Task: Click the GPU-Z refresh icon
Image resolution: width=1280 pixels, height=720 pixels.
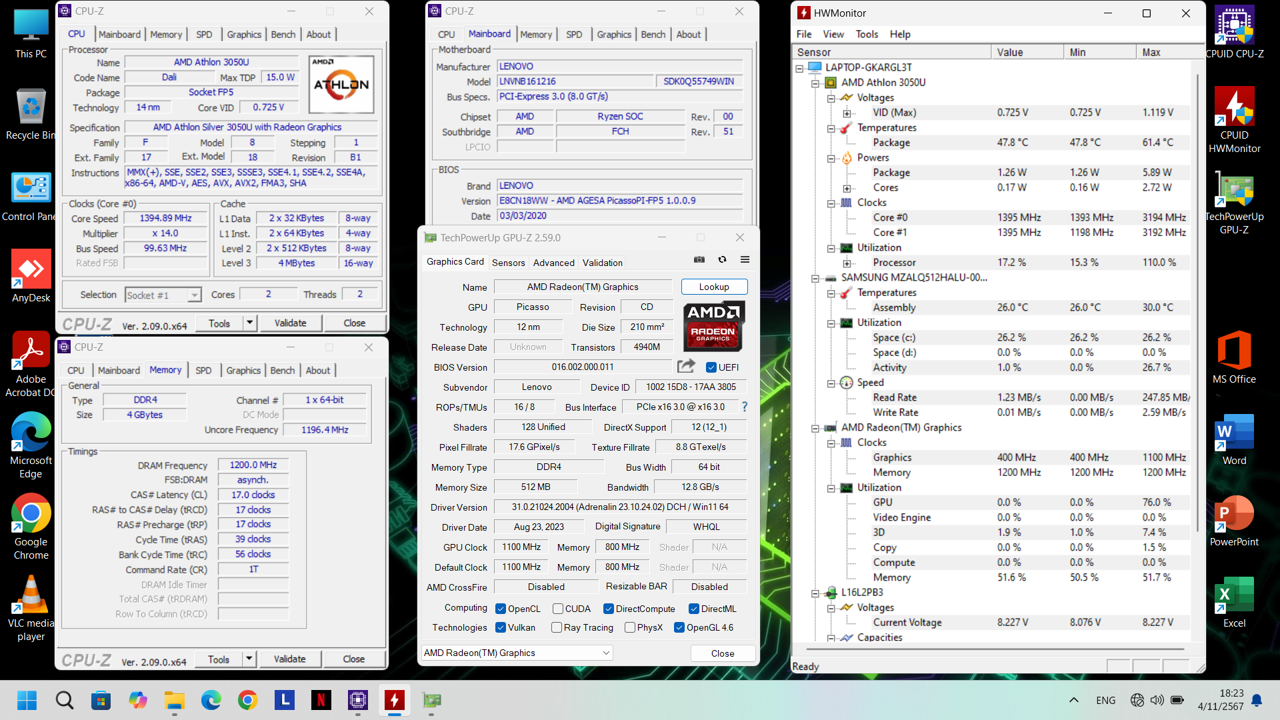Action: [x=722, y=259]
